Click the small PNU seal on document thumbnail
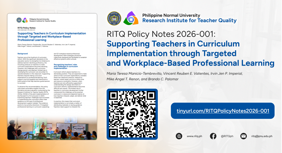282x153 pixels. click(19, 20)
